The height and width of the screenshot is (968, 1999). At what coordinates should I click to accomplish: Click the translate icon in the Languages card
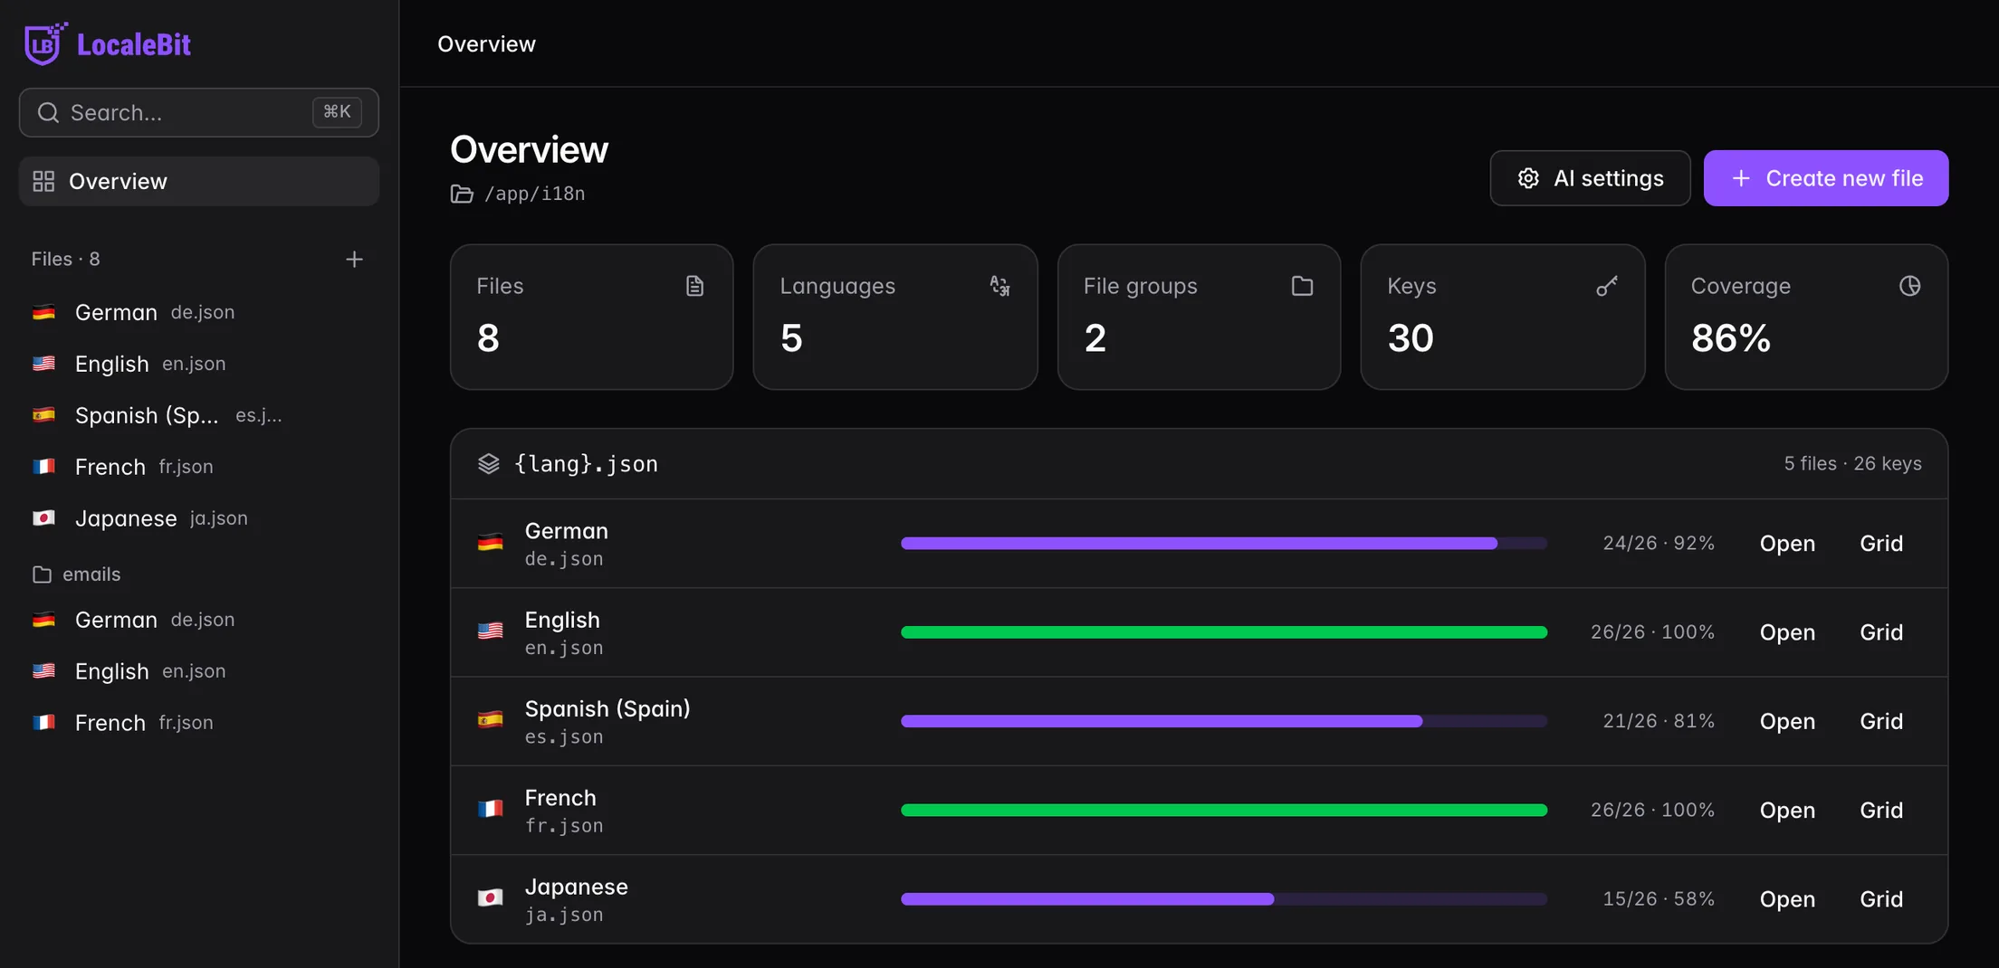click(999, 286)
